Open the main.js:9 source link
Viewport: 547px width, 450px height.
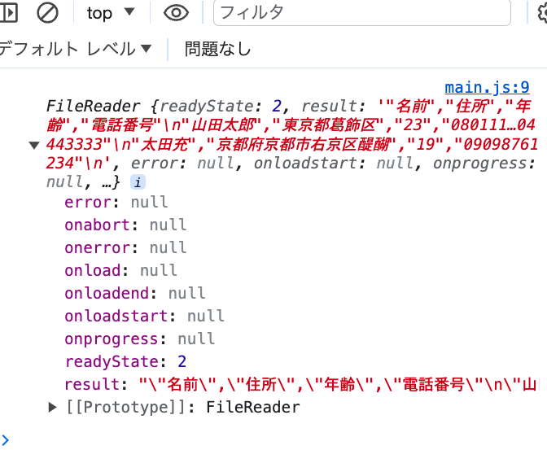point(487,87)
